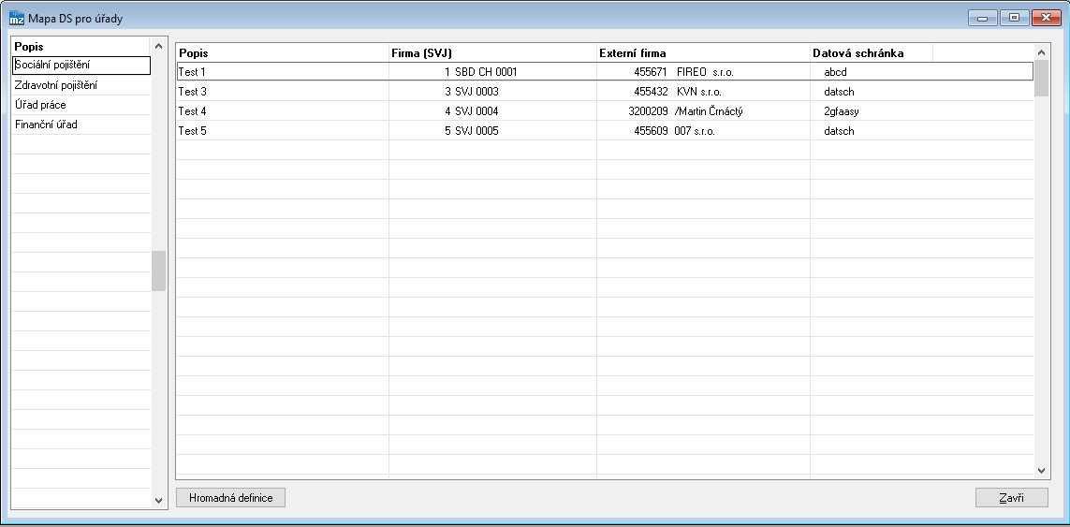Screen dimensions: 1070x527
Task: Click the Externí firma column header
Action: tap(704, 52)
